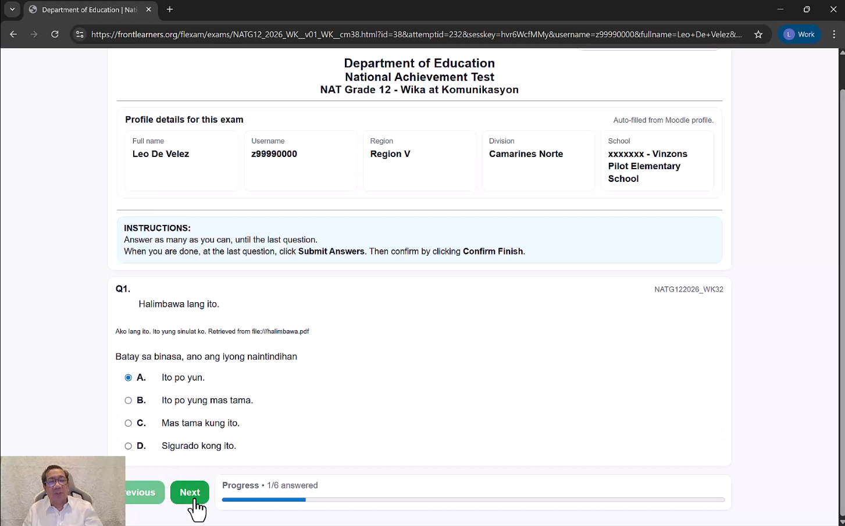Expand the tab search dropdown arrow
Screen dimensions: 845x526
click(x=12, y=9)
